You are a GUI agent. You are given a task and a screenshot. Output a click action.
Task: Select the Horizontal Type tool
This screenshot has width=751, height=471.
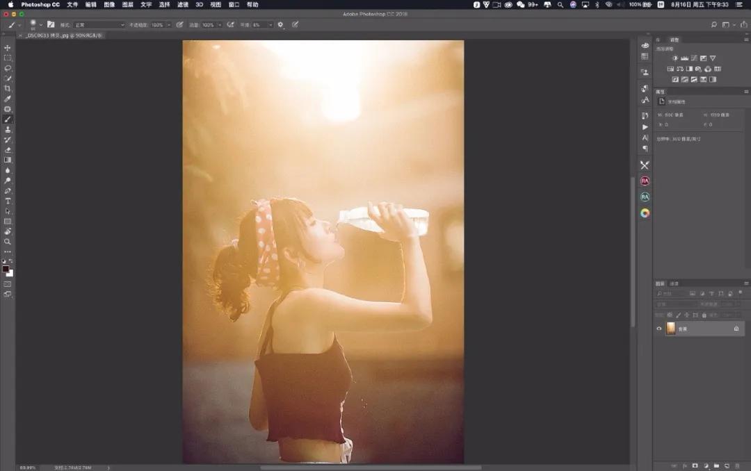tap(8, 201)
